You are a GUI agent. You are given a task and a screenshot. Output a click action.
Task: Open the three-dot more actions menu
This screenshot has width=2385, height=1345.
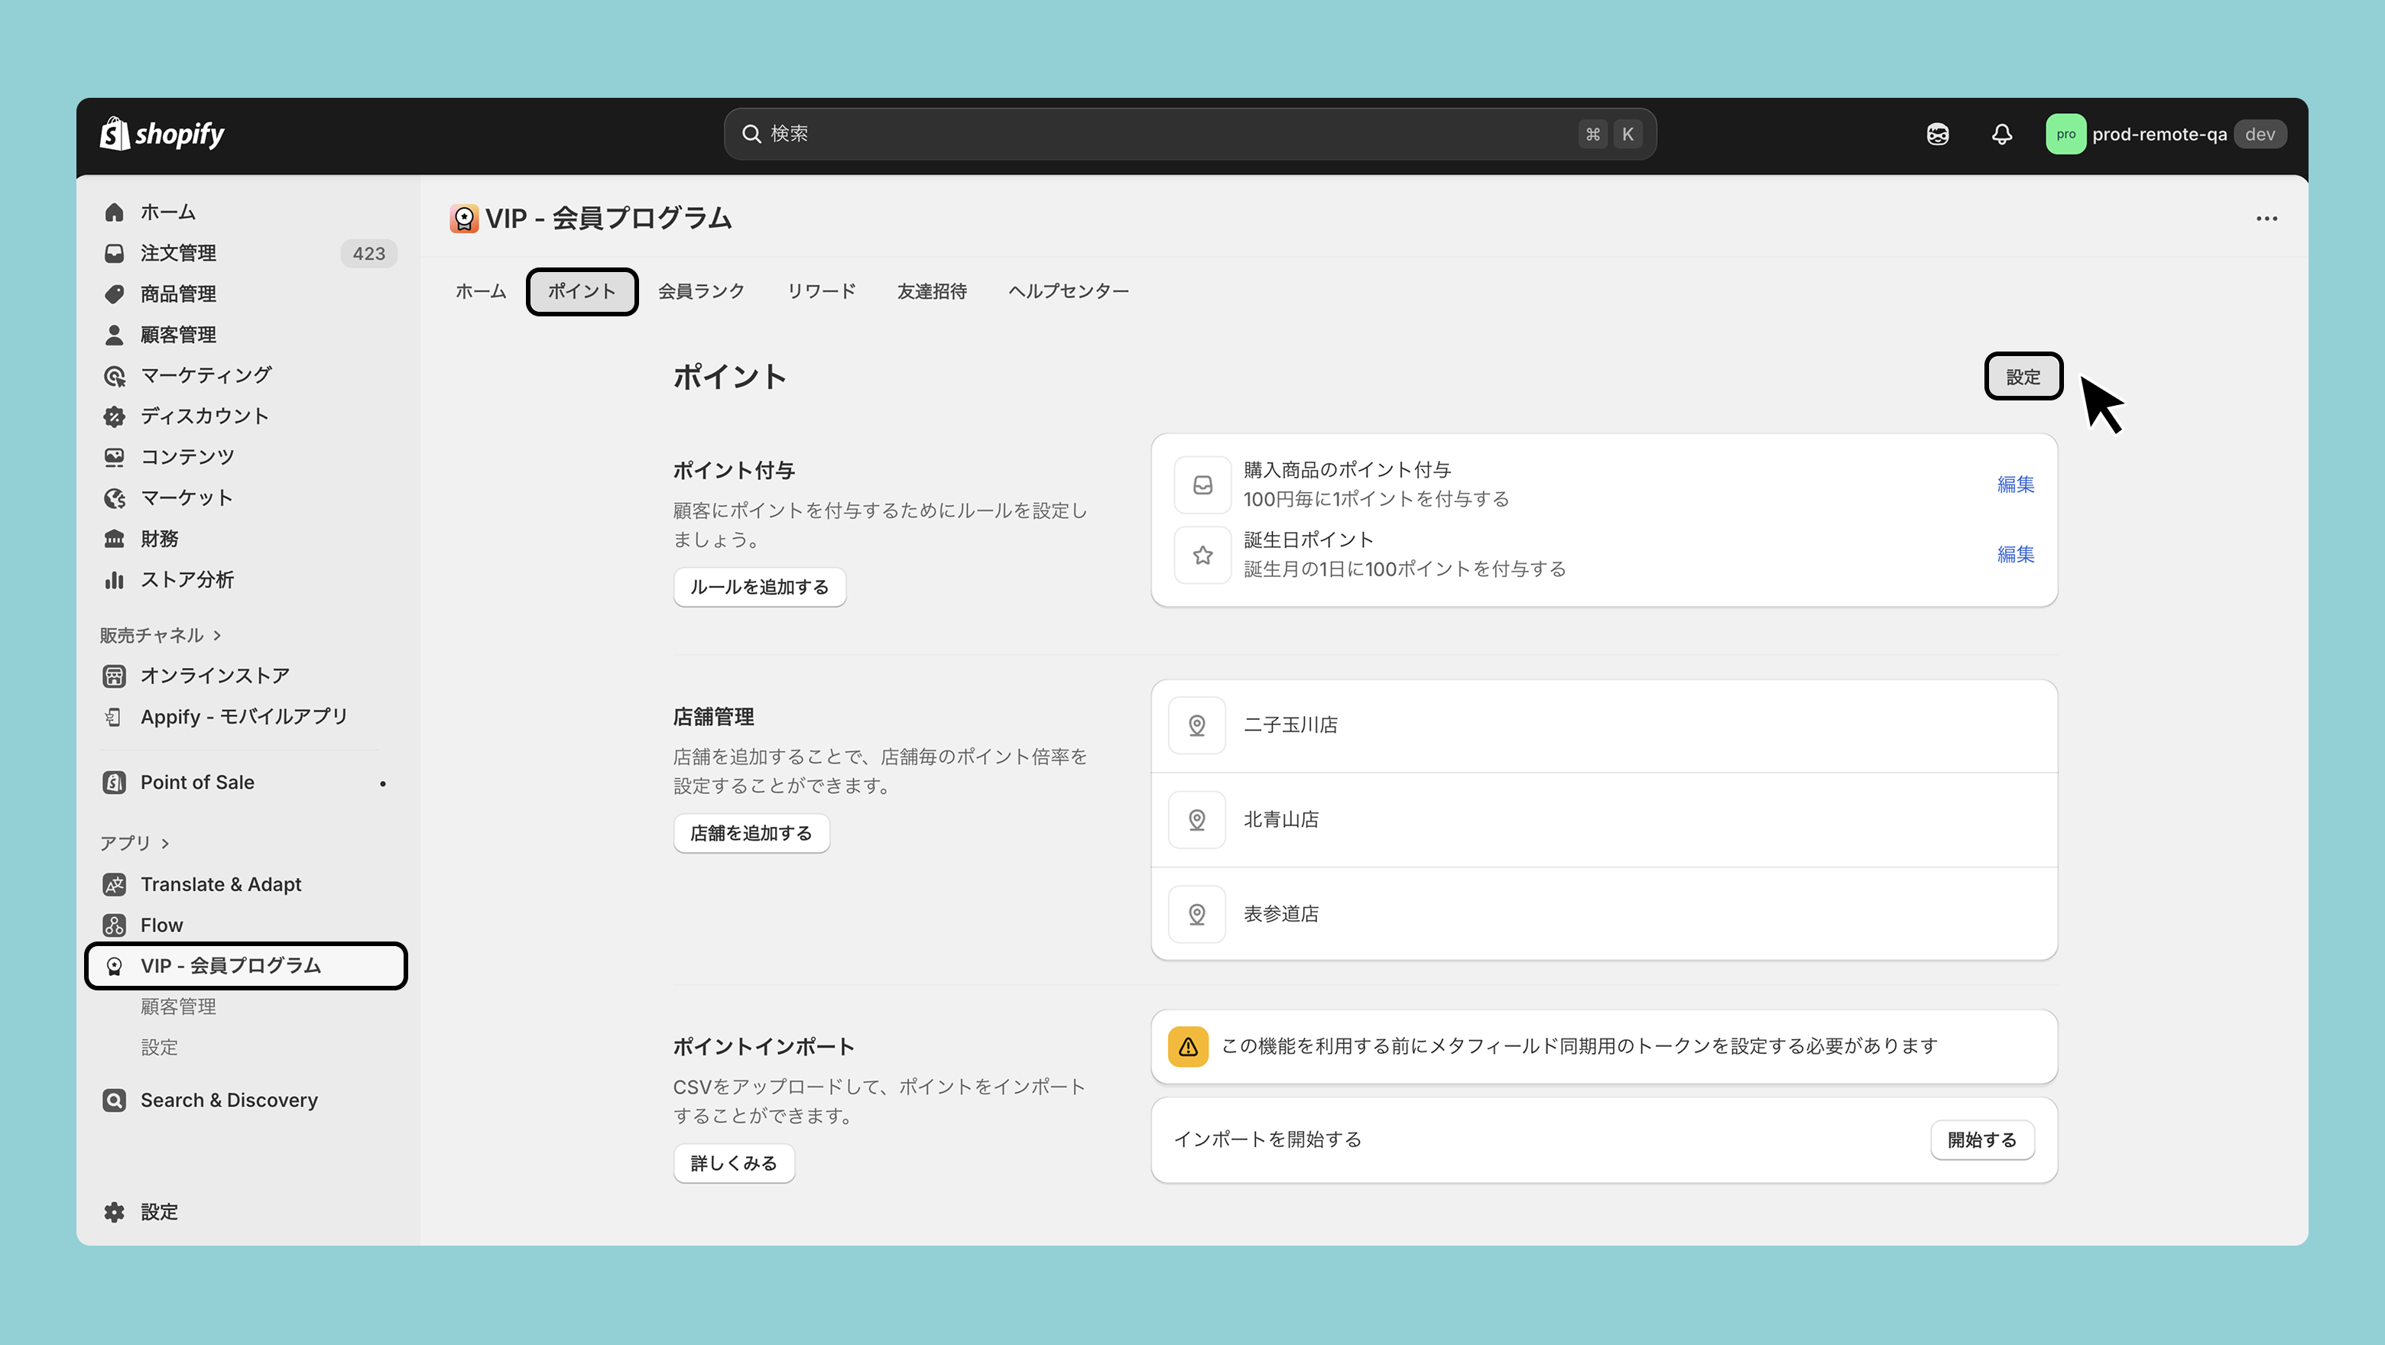click(x=2266, y=219)
